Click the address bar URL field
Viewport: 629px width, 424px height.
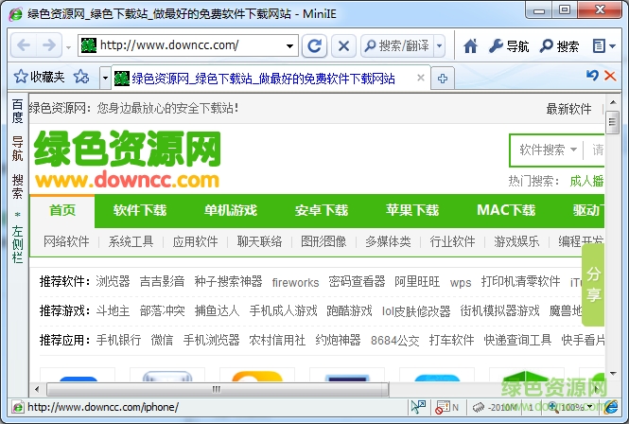pos(189,45)
